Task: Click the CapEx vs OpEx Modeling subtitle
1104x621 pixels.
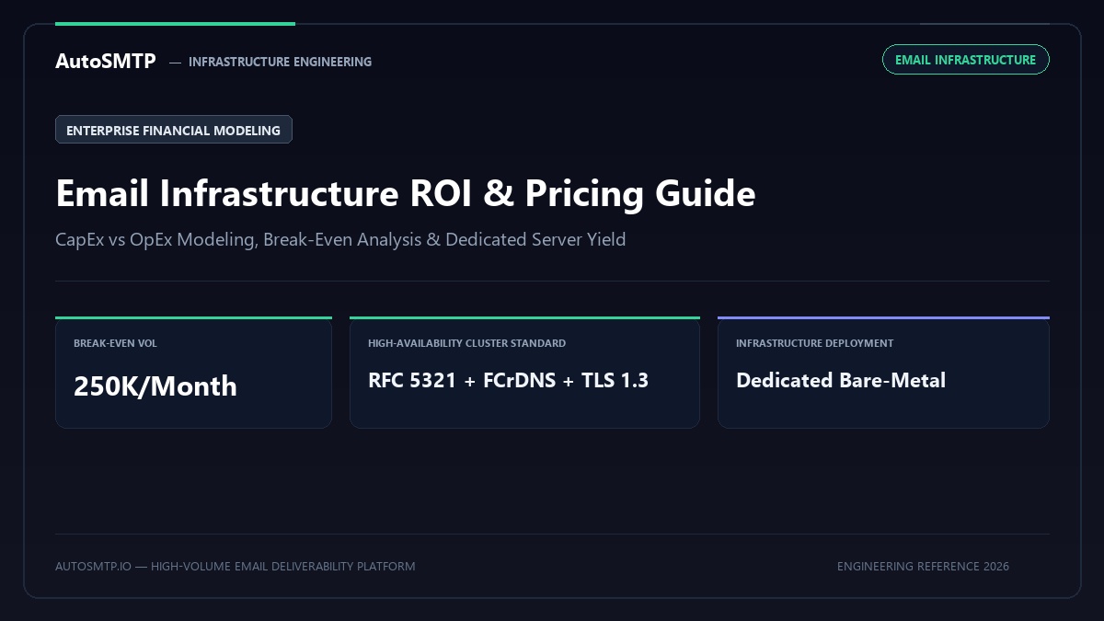Action: click(340, 239)
